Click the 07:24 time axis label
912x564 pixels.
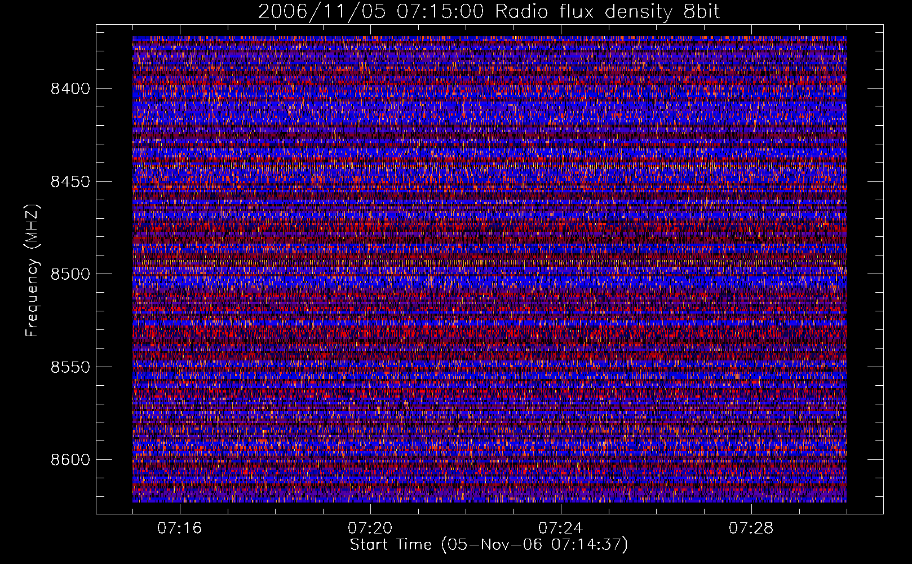(561, 528)
